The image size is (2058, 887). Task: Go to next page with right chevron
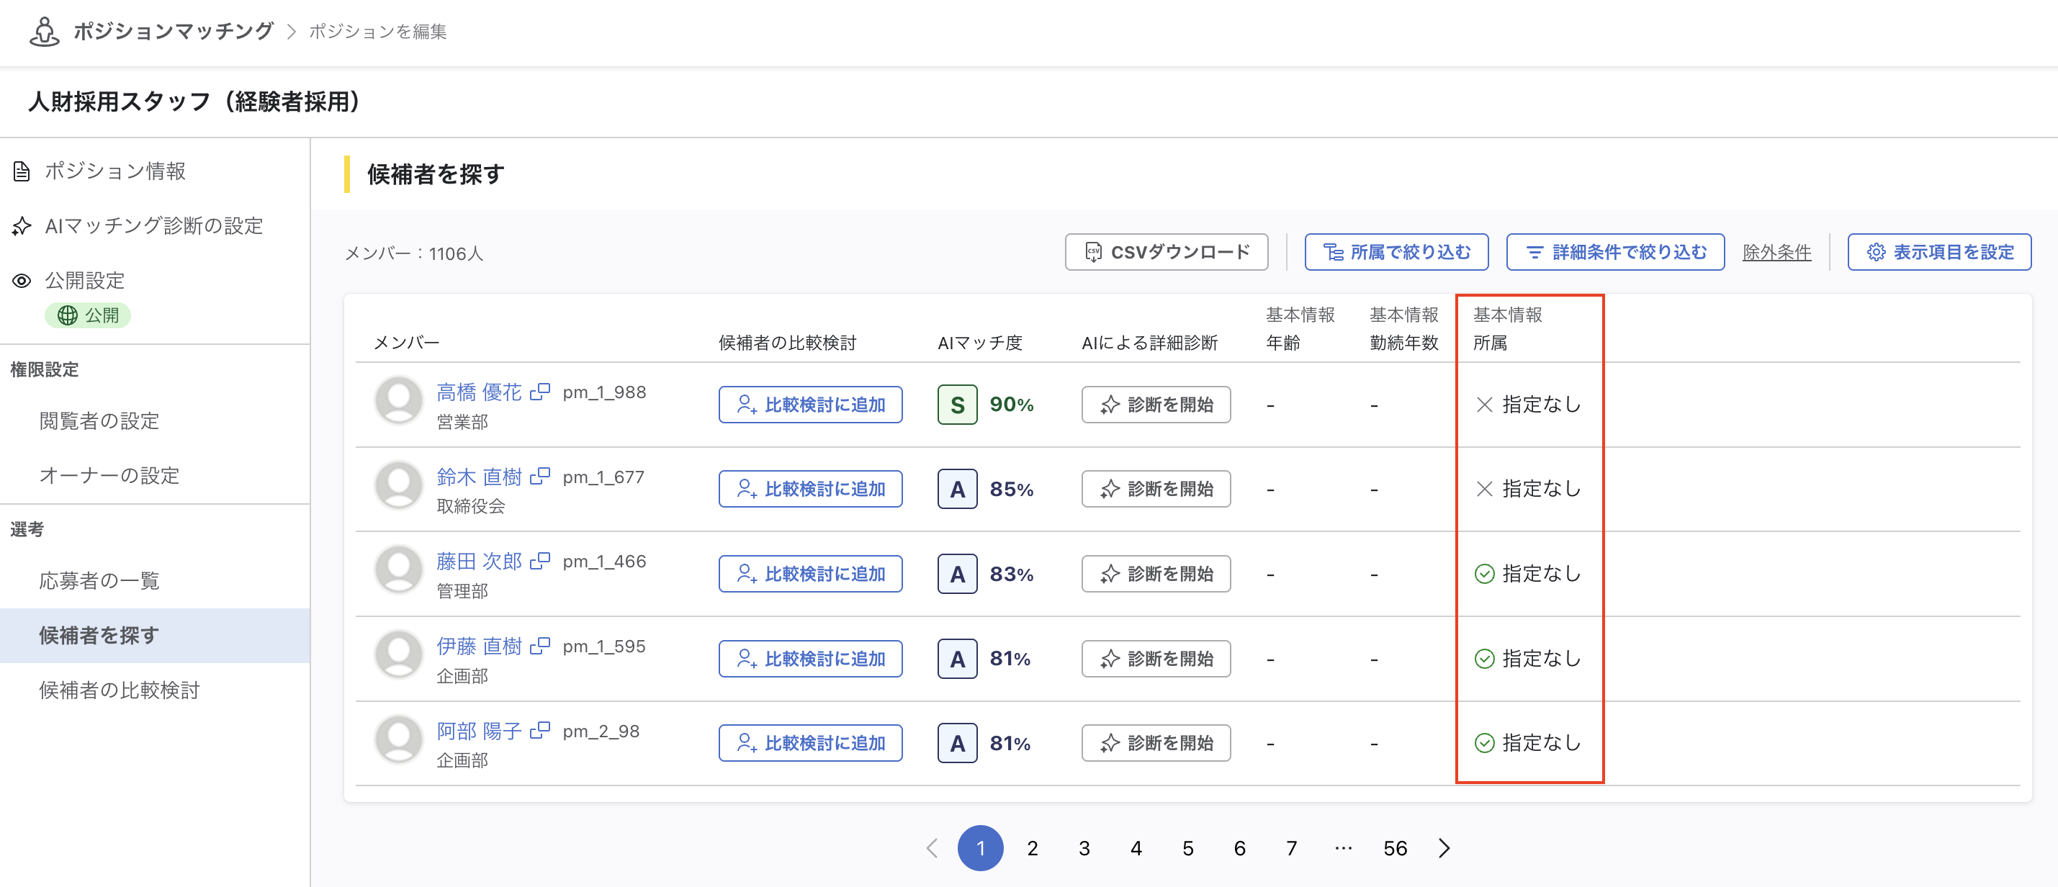pyautogui.click(x=1444, y=848)
